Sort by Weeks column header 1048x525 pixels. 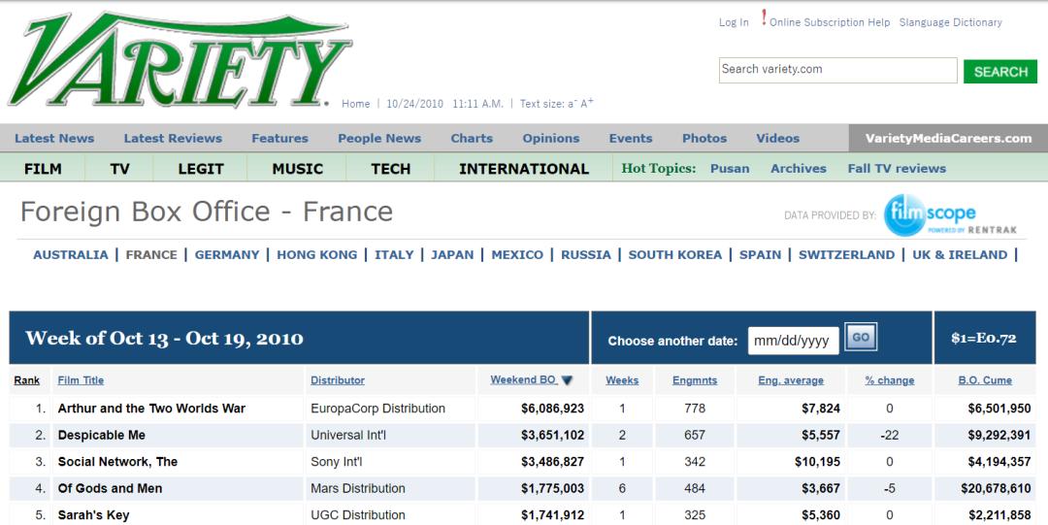click(x=622, y=380)
